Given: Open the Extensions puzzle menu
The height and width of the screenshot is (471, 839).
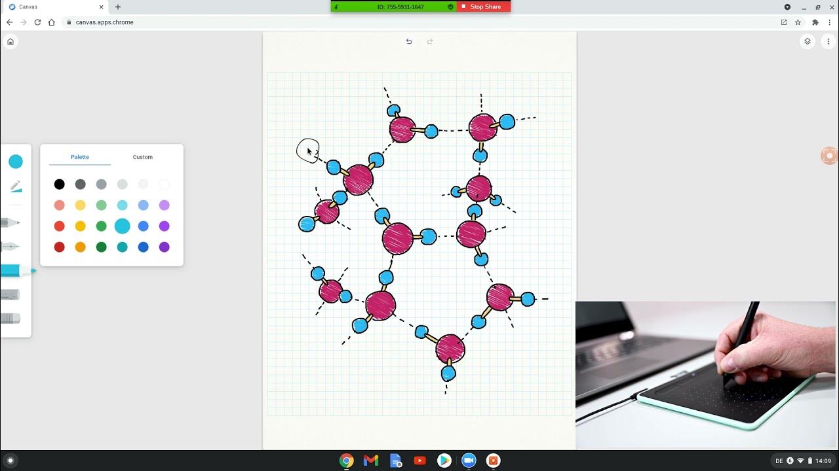Looking at the screenshot, I should [815, 22].
